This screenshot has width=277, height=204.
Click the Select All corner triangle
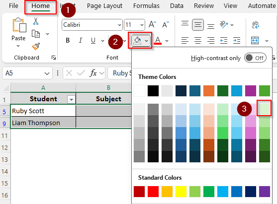pyautogui.click(x=6, y=87)
